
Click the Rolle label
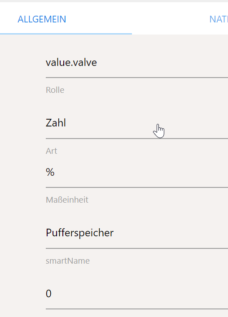tap(55, 90)
